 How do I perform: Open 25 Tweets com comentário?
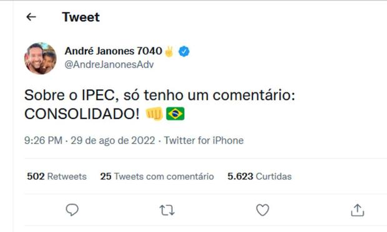pyautogui.click(x=157, y=176)
